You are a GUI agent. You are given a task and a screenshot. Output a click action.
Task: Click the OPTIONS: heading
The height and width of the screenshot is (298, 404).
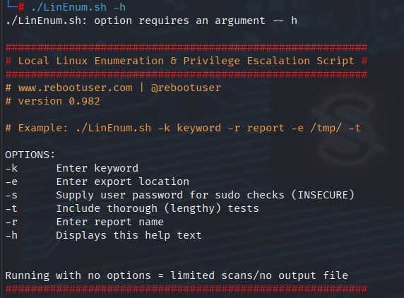pos(30,155)
